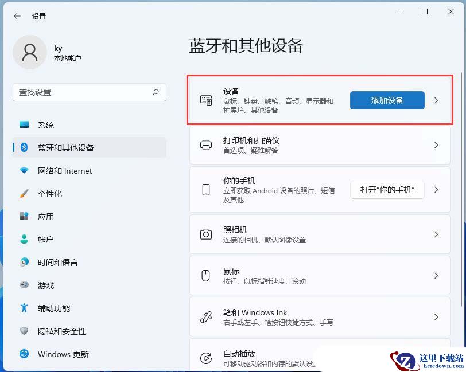Image resolution: width=466 pixels, height=372 pixels.
Task: Click the search magnifier icon
Action: (156, 92)
